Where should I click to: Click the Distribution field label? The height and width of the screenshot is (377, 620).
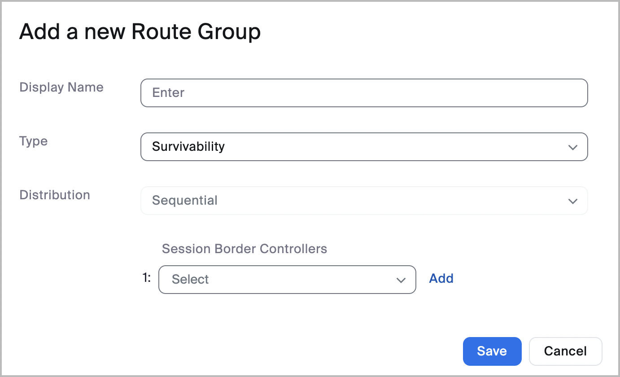click(55, 195)
